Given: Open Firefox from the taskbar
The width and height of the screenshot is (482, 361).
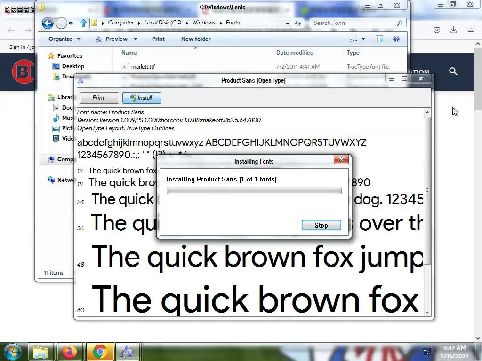Looking at the screenshot, I should pyautogui.click(x=70, y=352).
